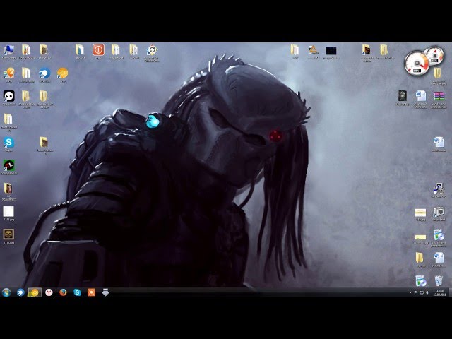The height and width of the screenshot is (339, 452).
Task: Open the taskbar clock and date
Action: point(439,292)
